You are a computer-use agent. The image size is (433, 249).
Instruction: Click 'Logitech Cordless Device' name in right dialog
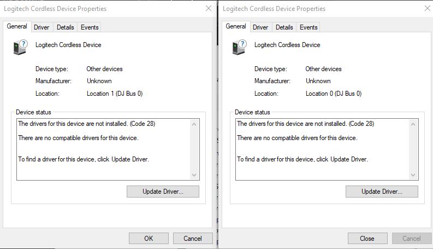tap(287, 45)
